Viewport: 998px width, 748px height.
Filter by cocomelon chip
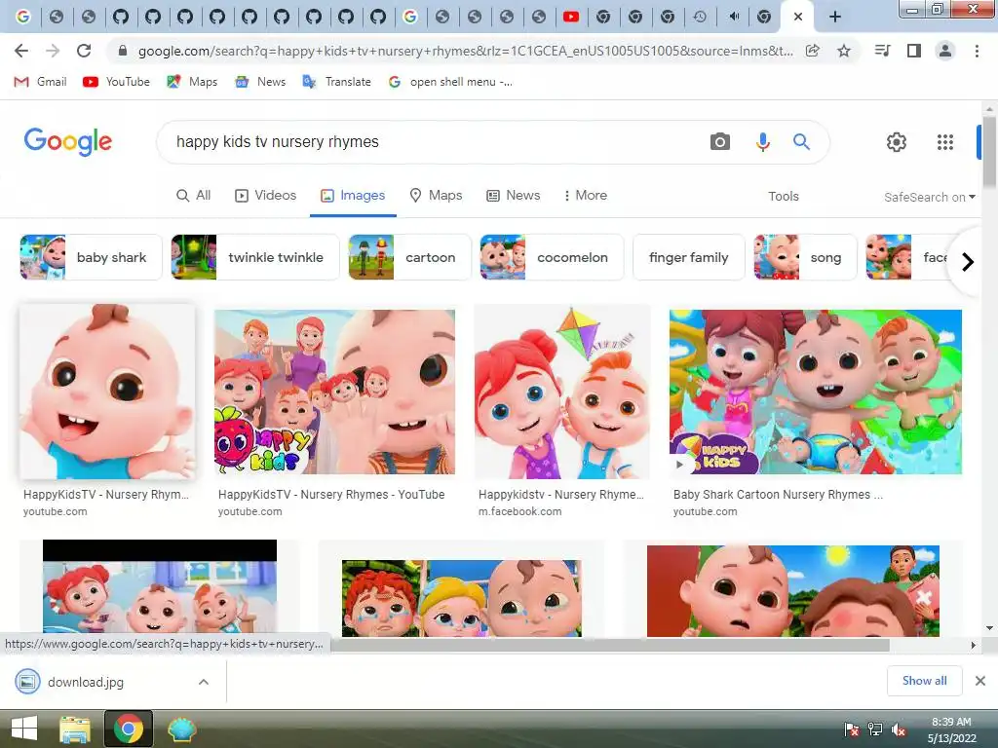click(x=552, y=257)
